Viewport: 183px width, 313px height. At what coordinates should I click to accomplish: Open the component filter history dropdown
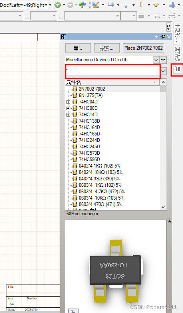point(163,71)
